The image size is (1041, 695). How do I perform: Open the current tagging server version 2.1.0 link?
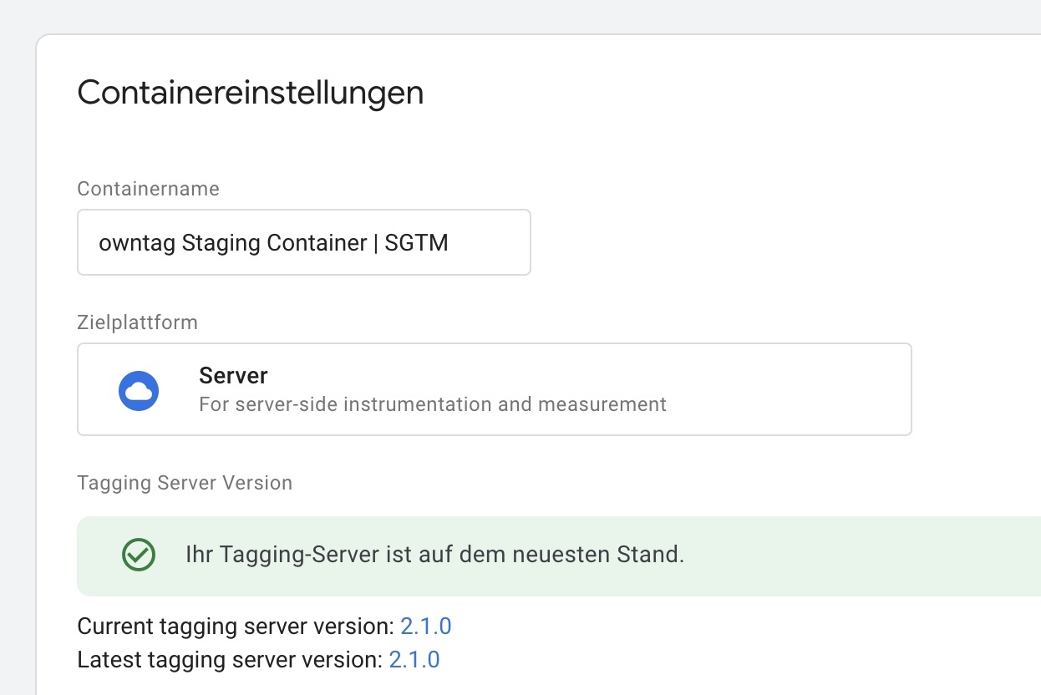point(425,627)
